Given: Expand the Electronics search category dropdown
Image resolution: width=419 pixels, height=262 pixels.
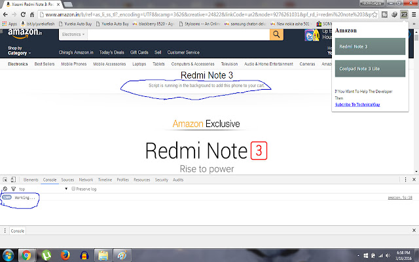Looking at the screenshot, I should pos(73,35).
